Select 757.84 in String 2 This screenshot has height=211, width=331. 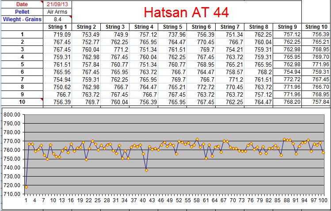click(x=86, y=64)
